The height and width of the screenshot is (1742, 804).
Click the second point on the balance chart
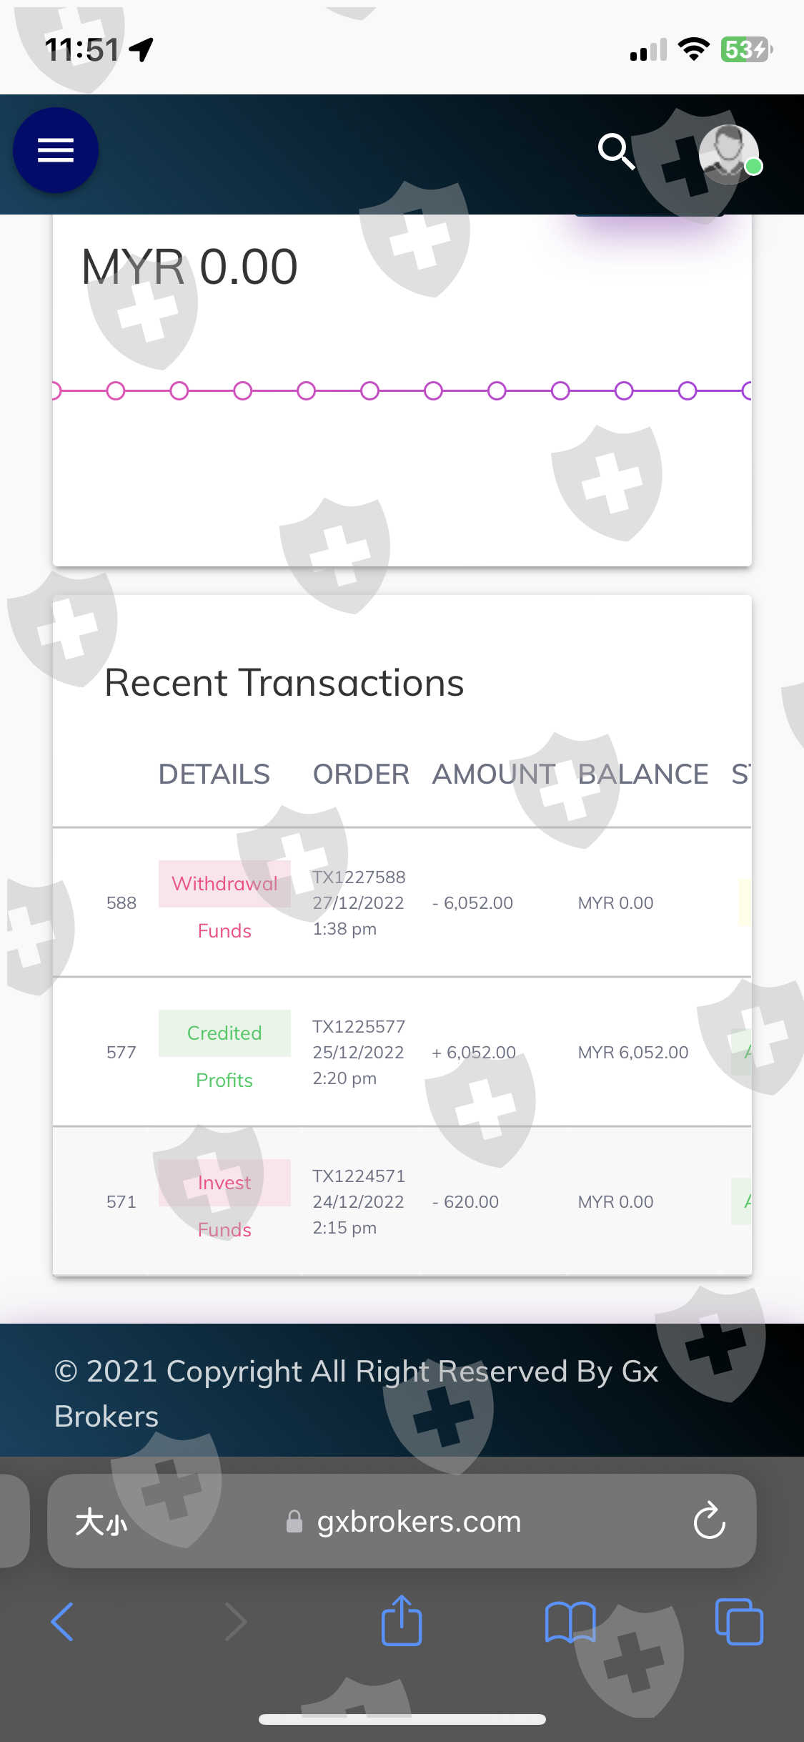click(x=116, y=391)
